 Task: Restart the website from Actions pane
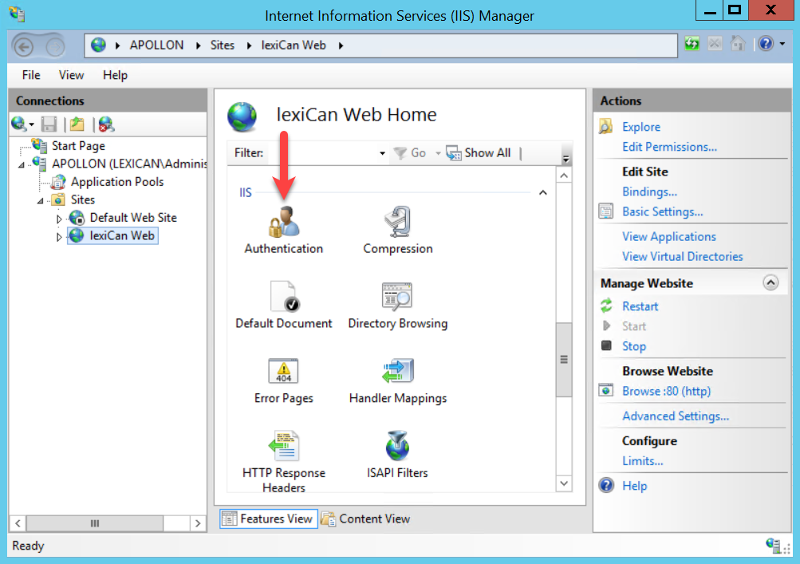(640, 306)
